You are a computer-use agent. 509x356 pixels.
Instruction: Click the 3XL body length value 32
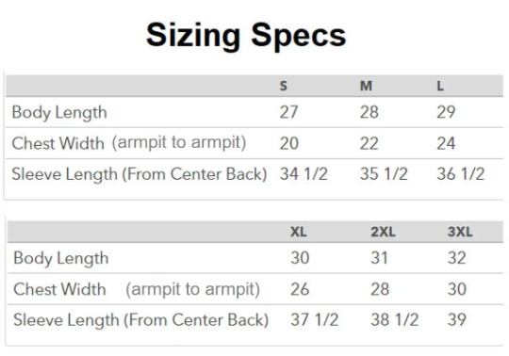tap(457, 258)
